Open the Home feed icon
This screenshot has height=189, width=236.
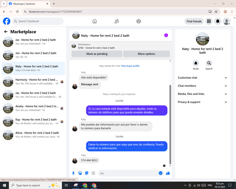pyautogui.click(x=94, y=21)
